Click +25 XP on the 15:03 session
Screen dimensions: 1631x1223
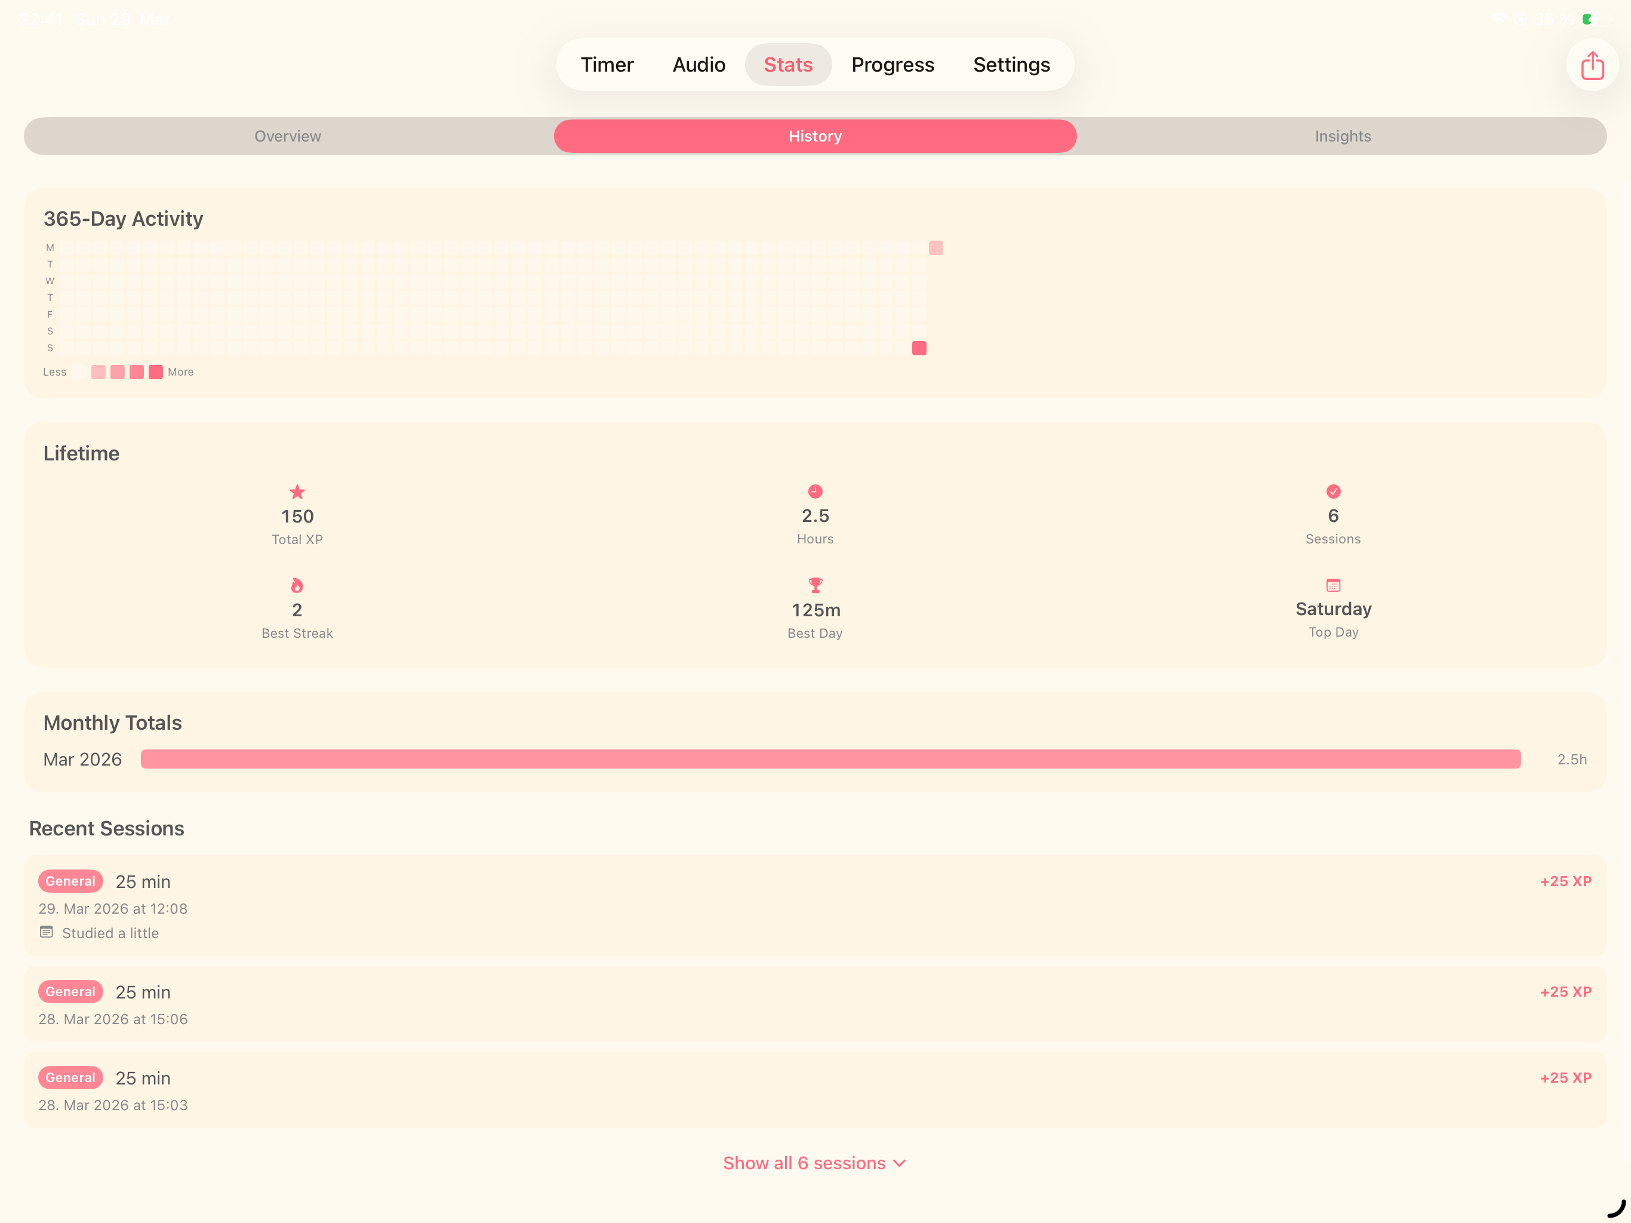(x=1565, y=1078)
